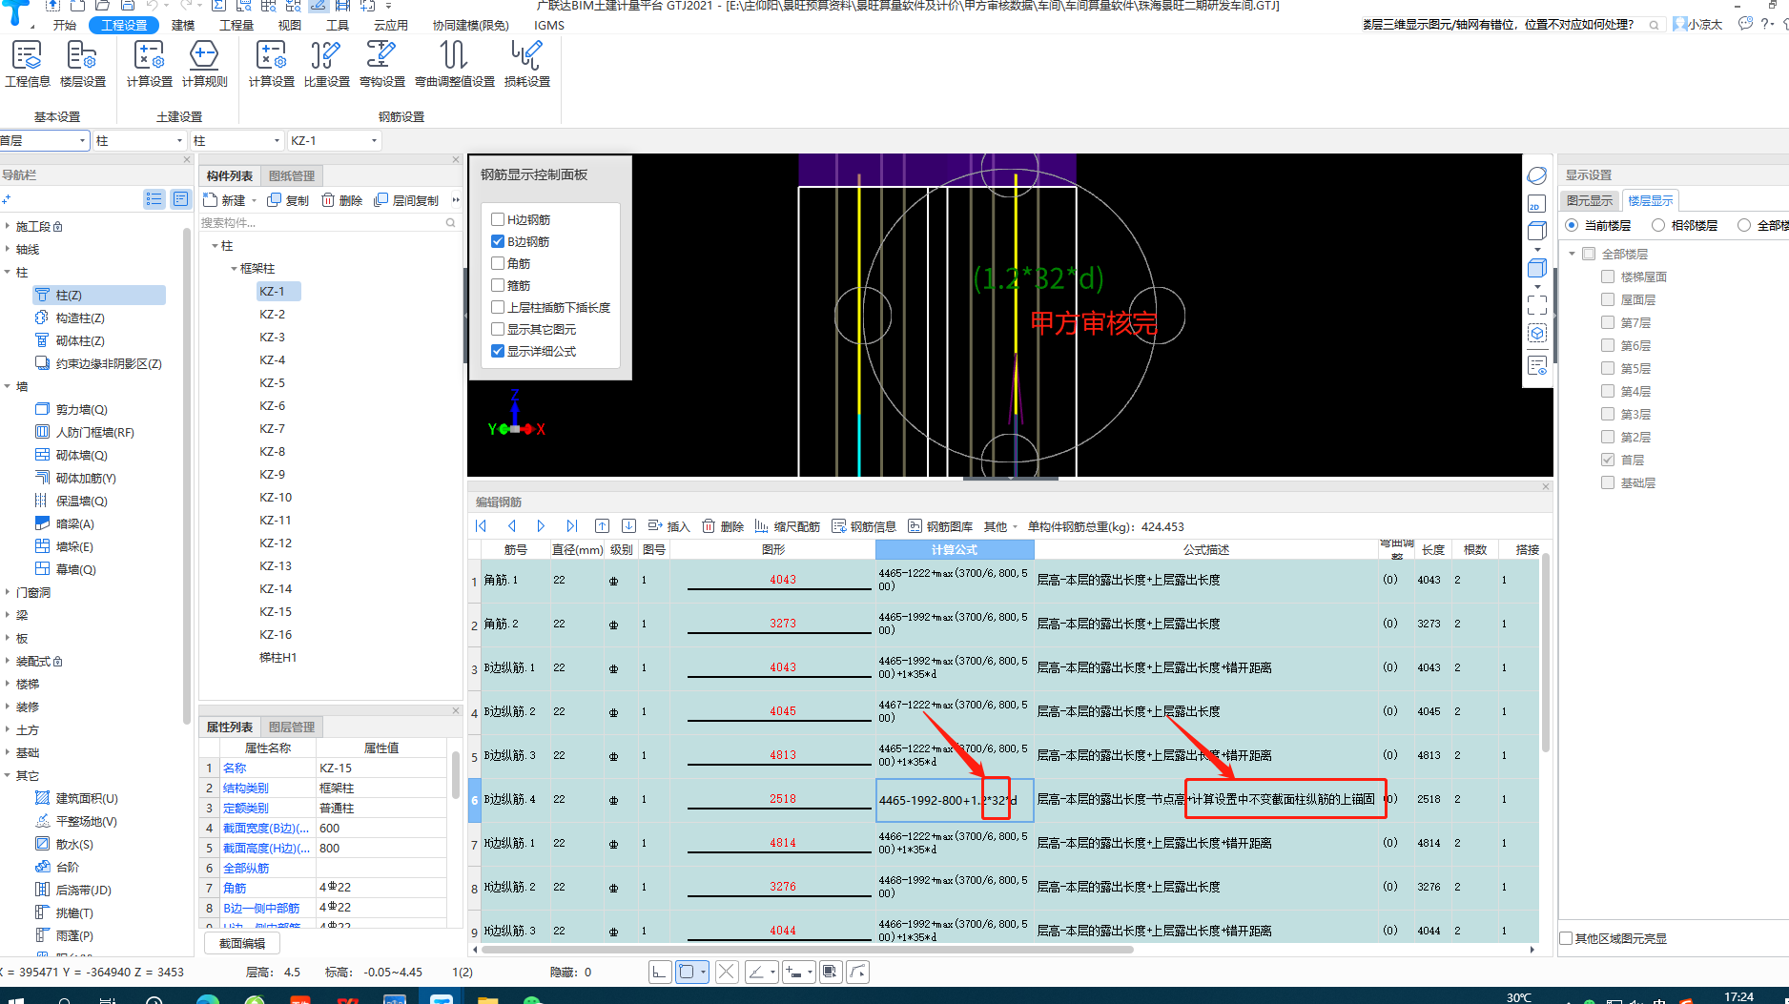
Task: Click 名称 property link
Action: point(235,768)
